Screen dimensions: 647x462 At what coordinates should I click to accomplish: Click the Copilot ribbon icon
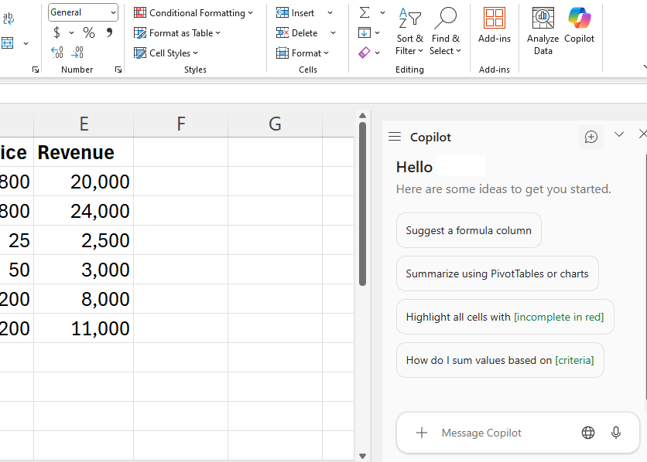coord(579,26)
